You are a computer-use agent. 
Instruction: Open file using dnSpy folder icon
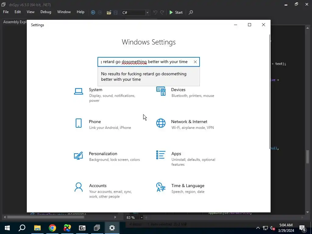[x=109, y=12]
